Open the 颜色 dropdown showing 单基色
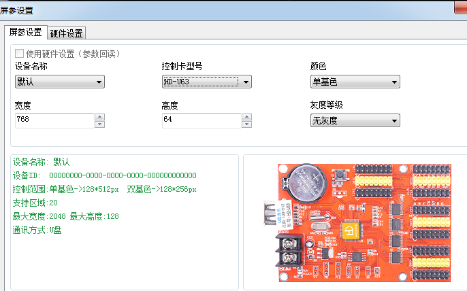Viewport: 467px width, 291px height. (355, 82)
